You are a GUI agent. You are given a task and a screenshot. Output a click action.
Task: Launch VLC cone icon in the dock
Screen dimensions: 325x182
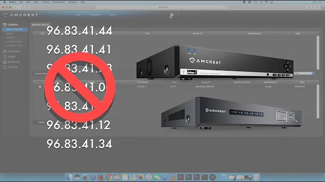[172, 177]
